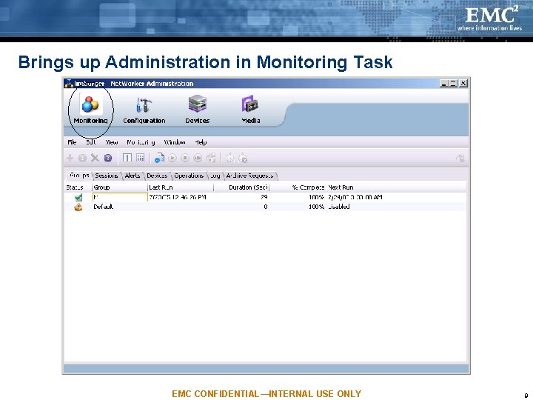Switch to the Devices tab
The image size is (533, 400).
click(157, 176)
